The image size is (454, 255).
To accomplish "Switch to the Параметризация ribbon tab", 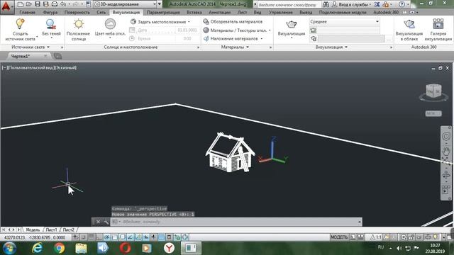I will [163, 13].
